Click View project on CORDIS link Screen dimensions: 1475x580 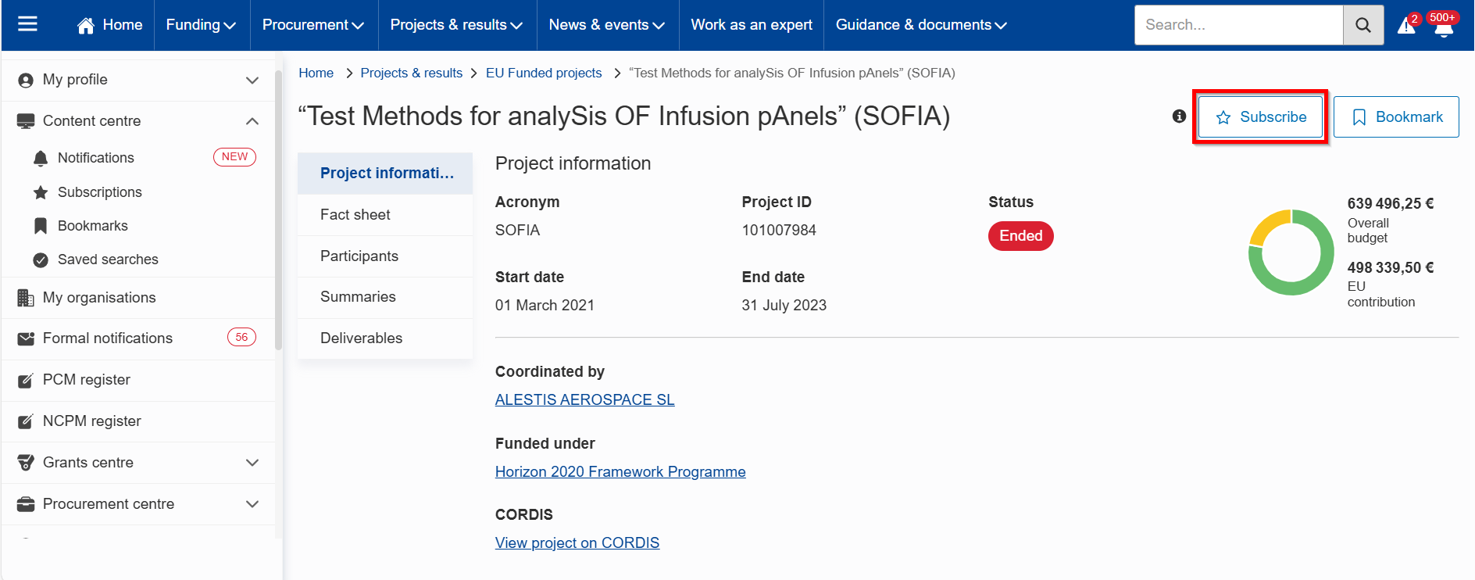(577, 543)
